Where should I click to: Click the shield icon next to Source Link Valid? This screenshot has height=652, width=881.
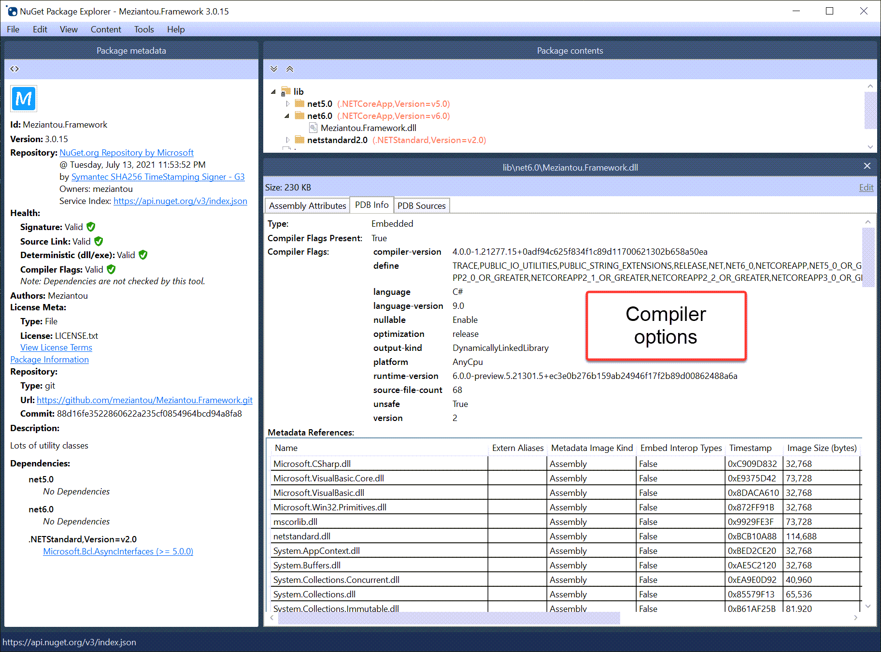coord(98,241)
